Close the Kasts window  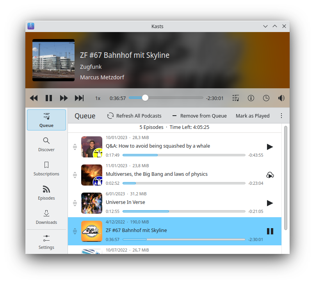[x=284, y=26]
